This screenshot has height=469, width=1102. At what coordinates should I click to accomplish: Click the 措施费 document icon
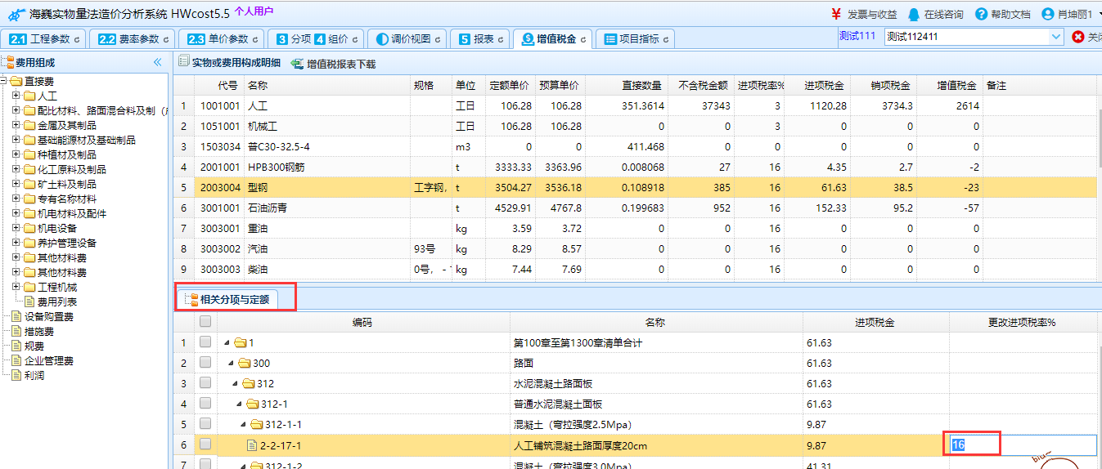point(16,331)
